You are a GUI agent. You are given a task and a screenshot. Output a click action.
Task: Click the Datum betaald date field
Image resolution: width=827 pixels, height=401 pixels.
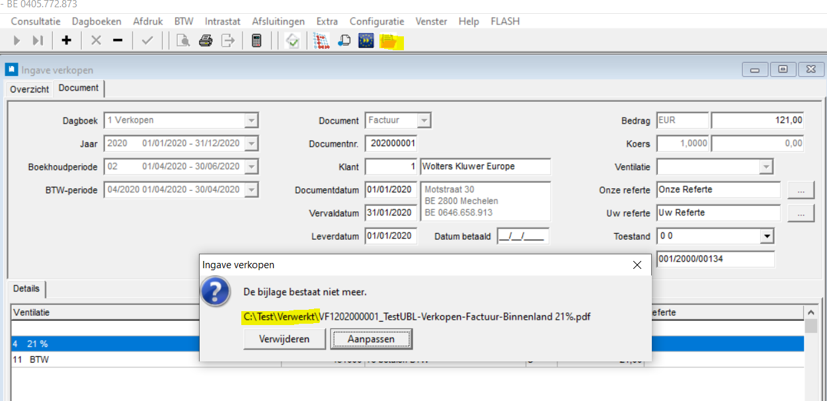click(523, 237)
